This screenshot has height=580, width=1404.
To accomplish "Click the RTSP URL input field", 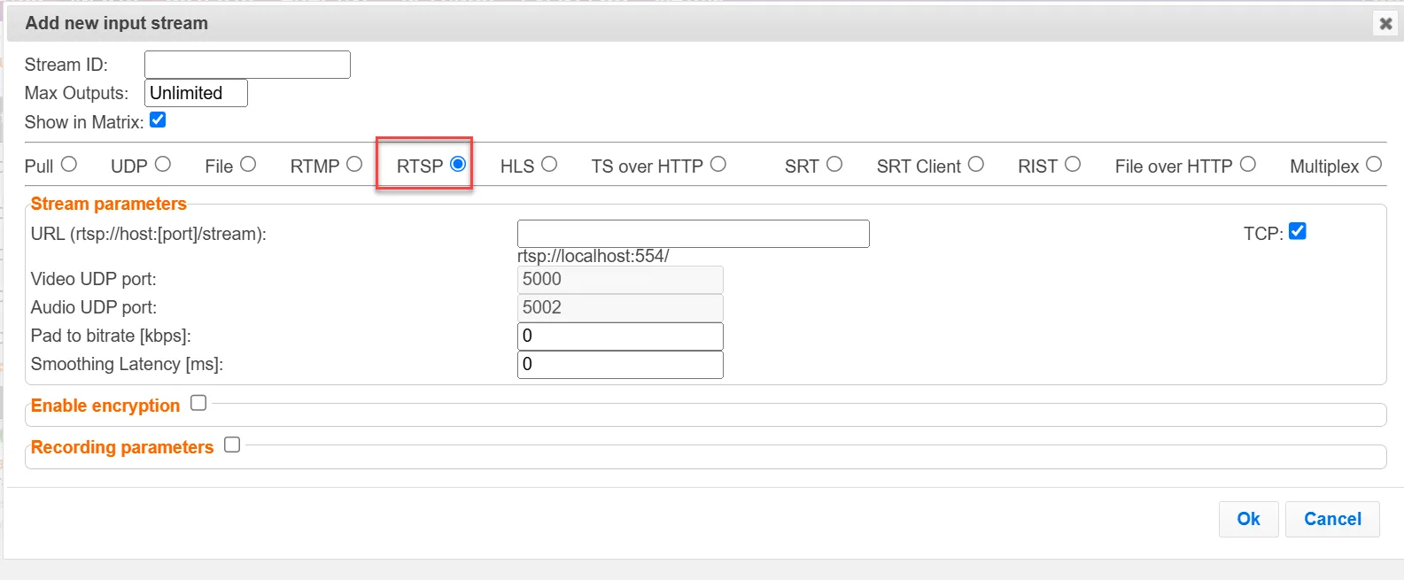I will 694,234.
